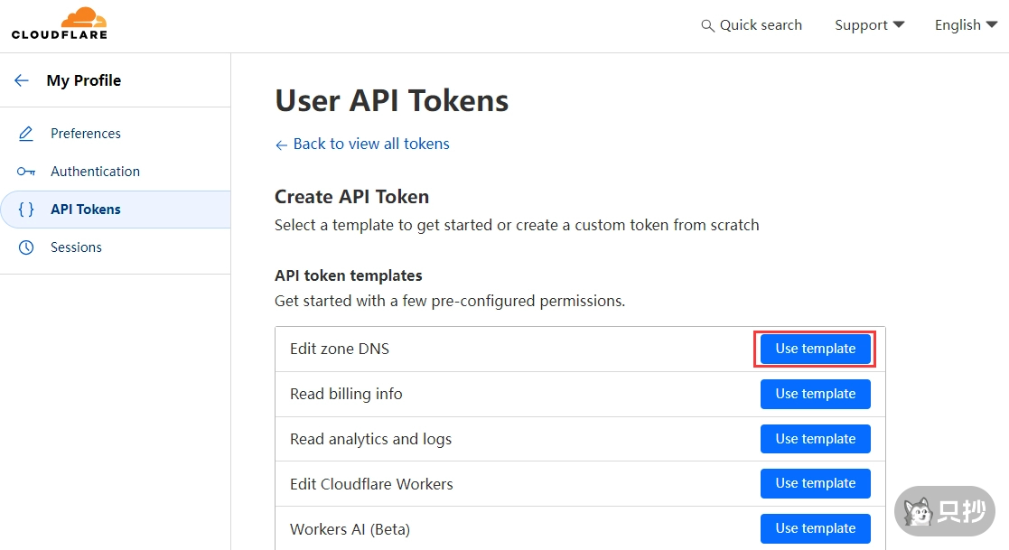Open the Preferences sidebar item

pyautogui.click(x=86, y=134)
